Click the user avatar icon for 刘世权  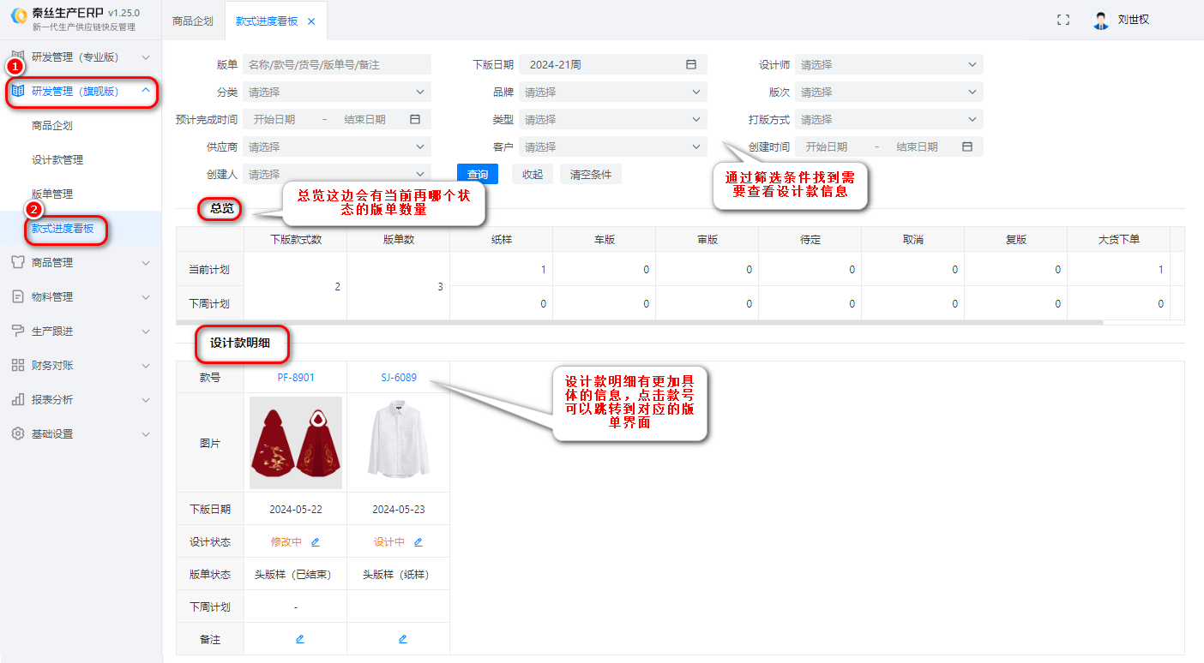(1101, 20)
